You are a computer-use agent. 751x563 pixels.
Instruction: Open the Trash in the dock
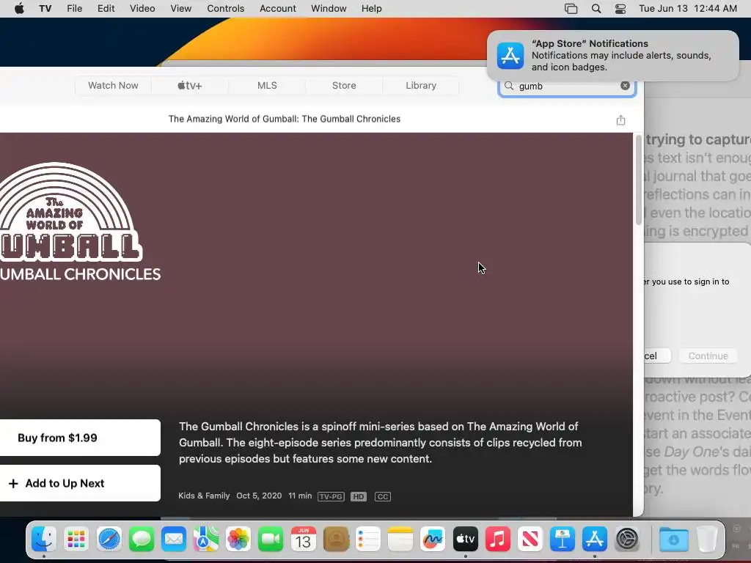click(x=706, y=539)
